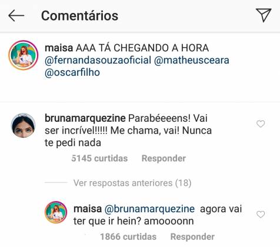
Task: Open the maisa username in the caption
Action: [59, 48]
